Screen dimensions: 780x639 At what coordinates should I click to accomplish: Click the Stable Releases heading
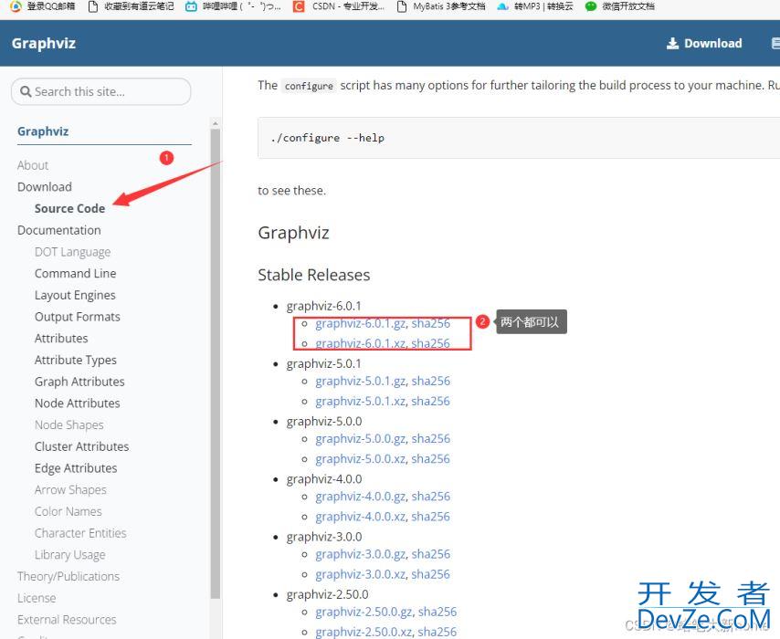[314, 275]
